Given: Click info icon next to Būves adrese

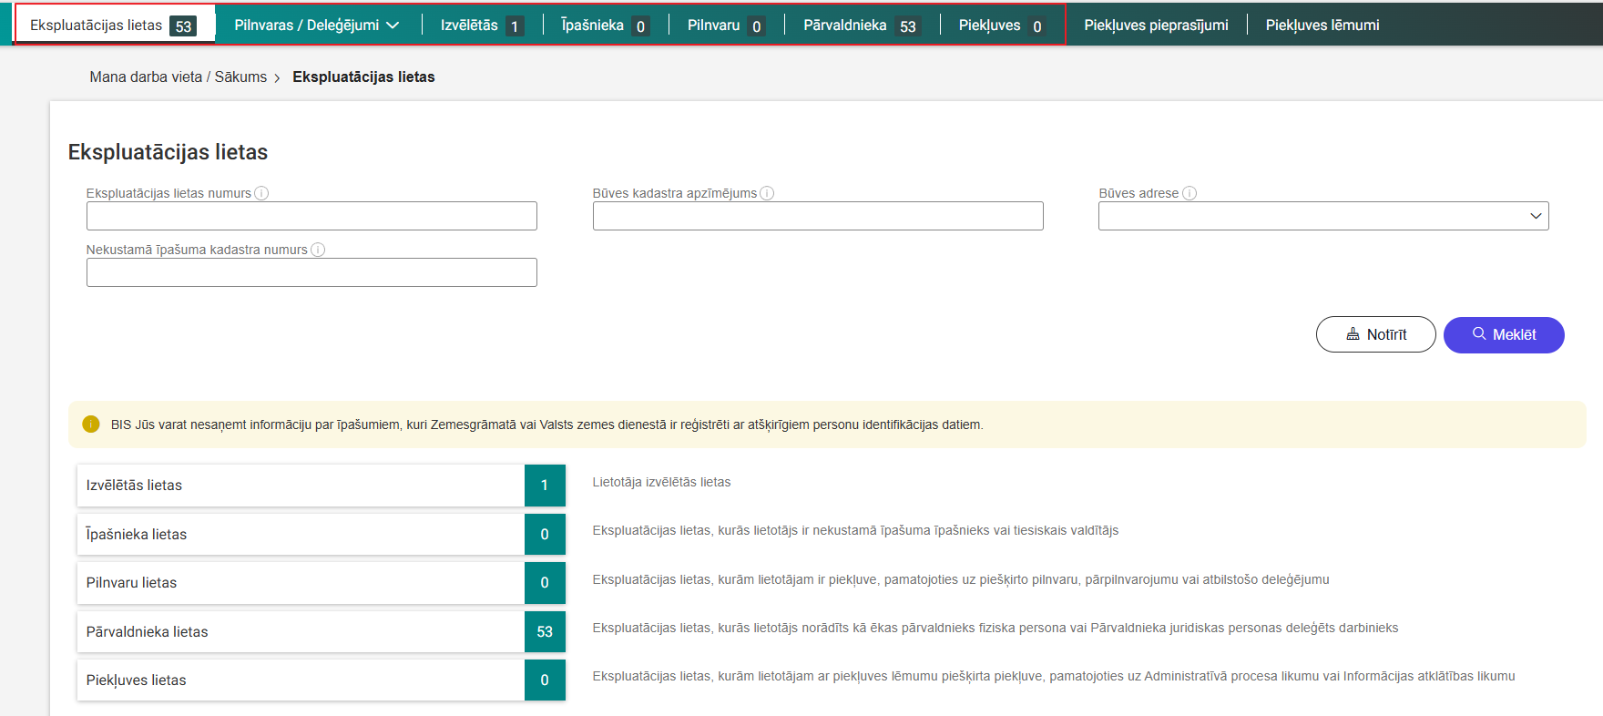Looking at the screenshot, I should click(x=1189, y=193).
